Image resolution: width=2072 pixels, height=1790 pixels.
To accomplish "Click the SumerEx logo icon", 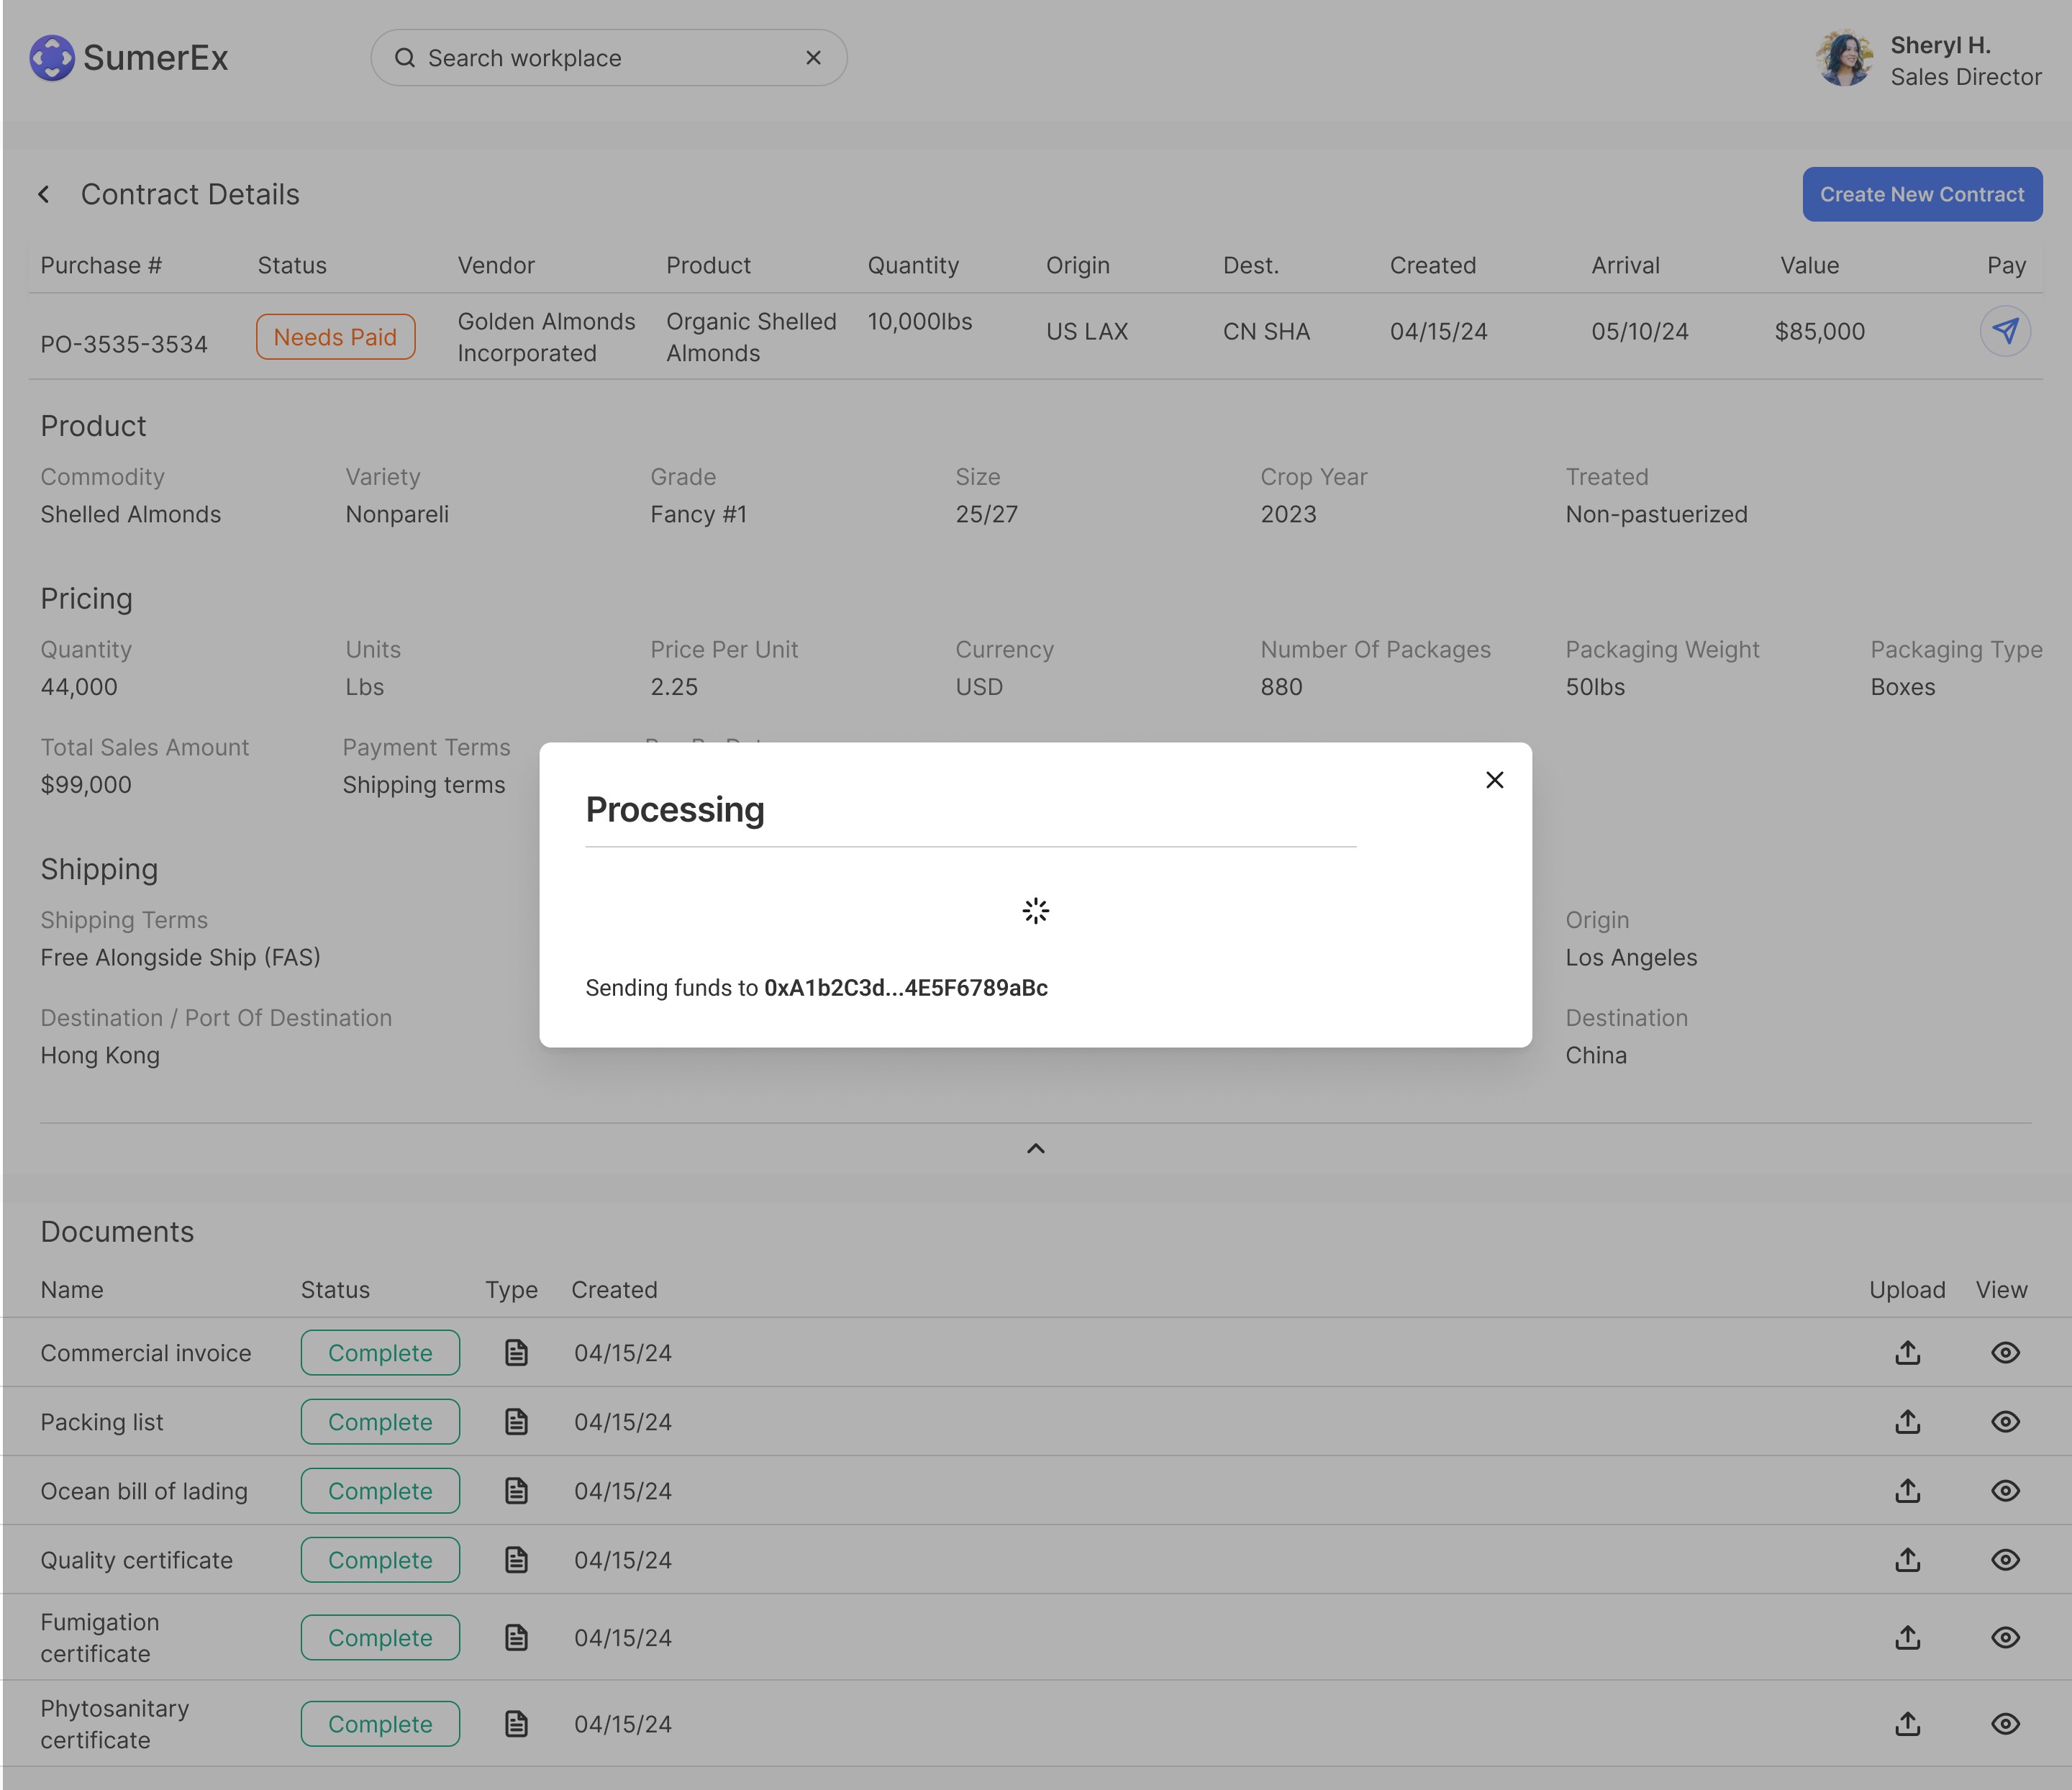I will pyautogui.click(x=52, y=58).
